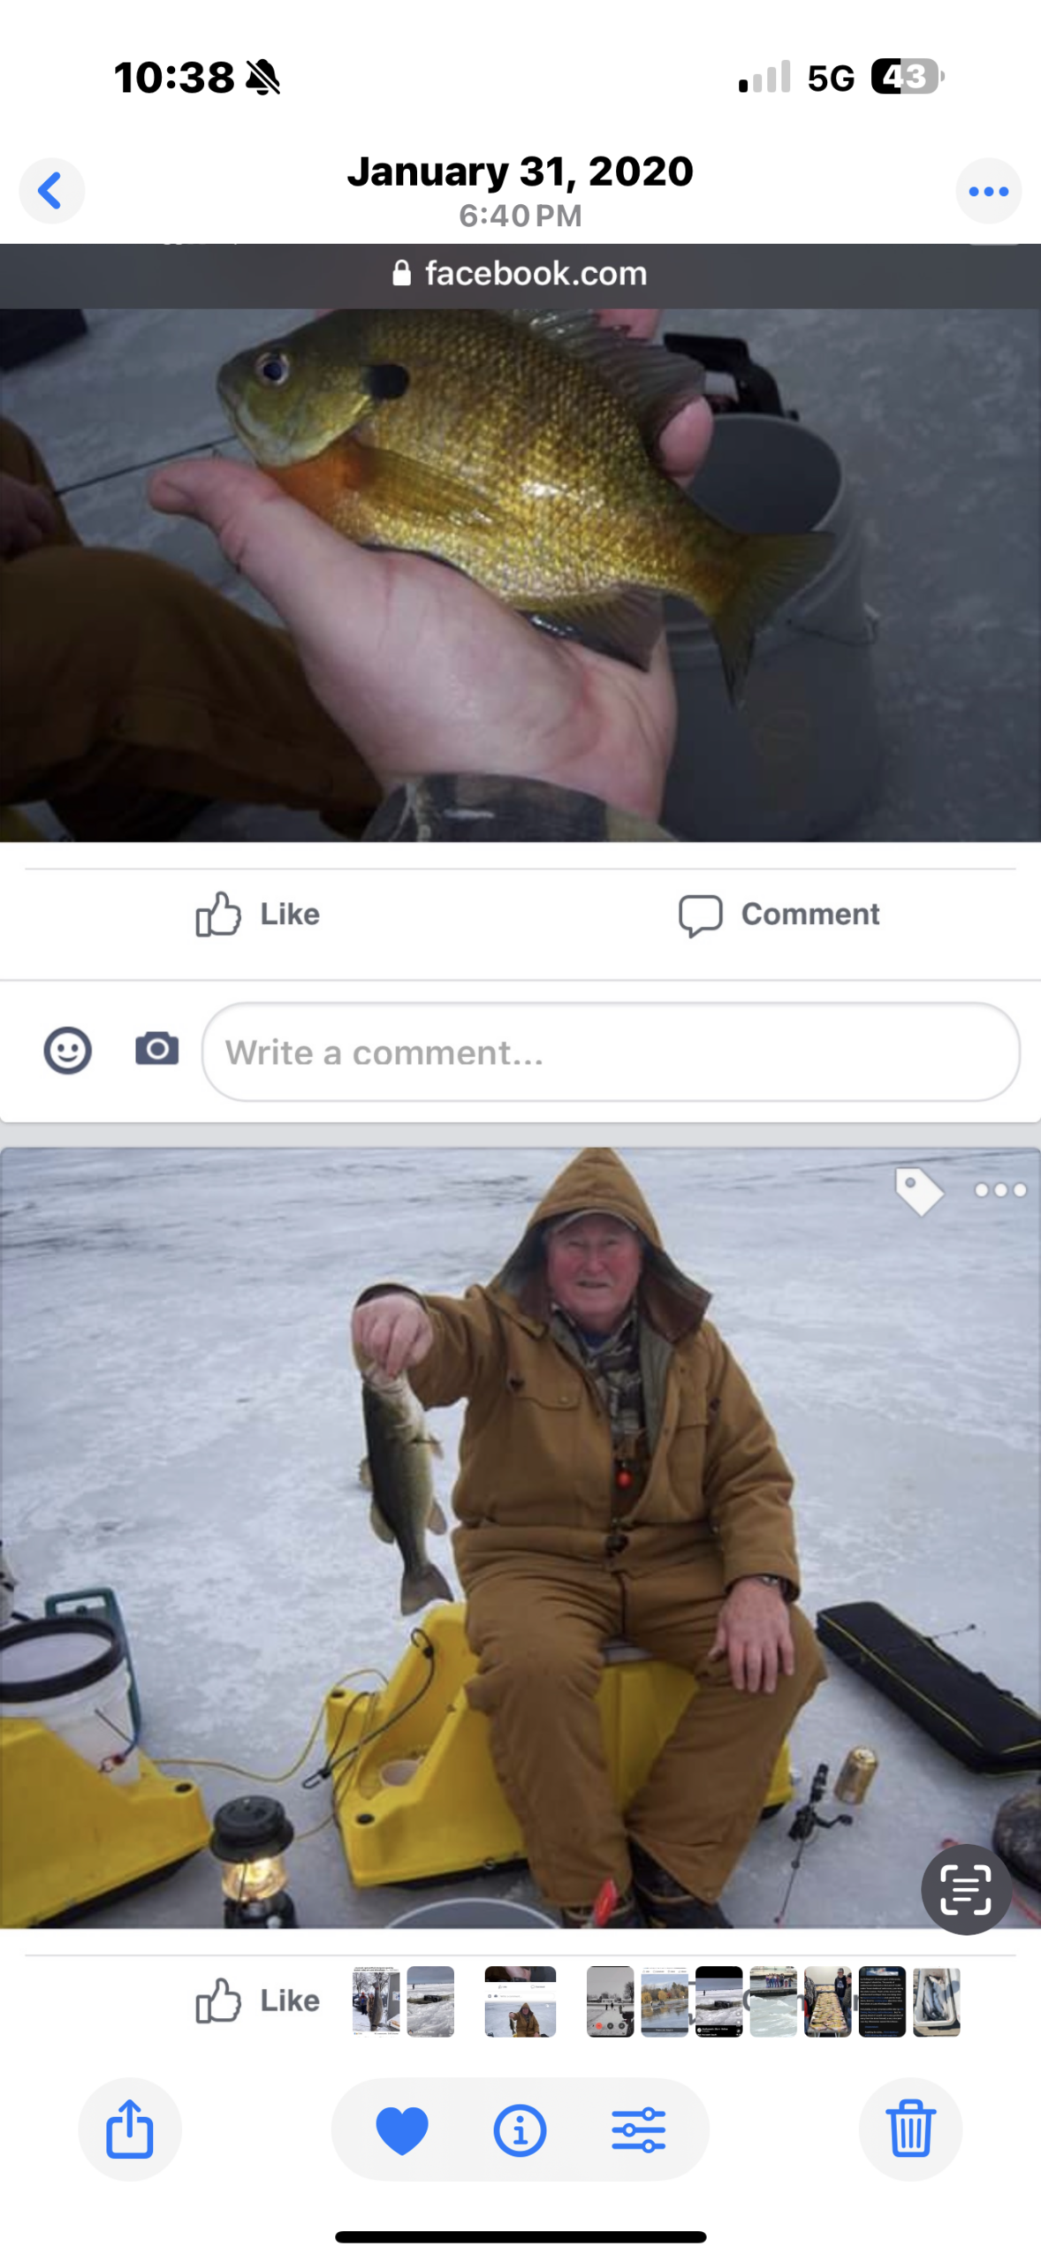Open the photo info icon
The height and width of the screenshot is (2262, 1041).
tap(520, 2129)
